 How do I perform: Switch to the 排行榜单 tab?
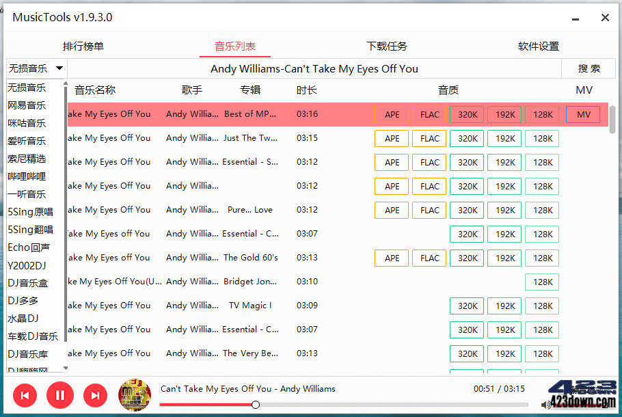click(82, 45)
